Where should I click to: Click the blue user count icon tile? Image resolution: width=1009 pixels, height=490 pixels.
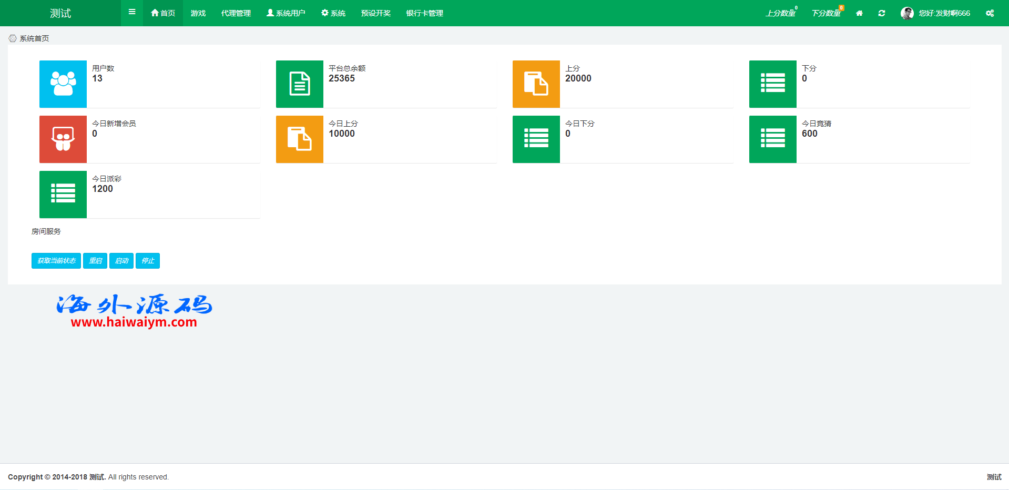pos(63,84)
